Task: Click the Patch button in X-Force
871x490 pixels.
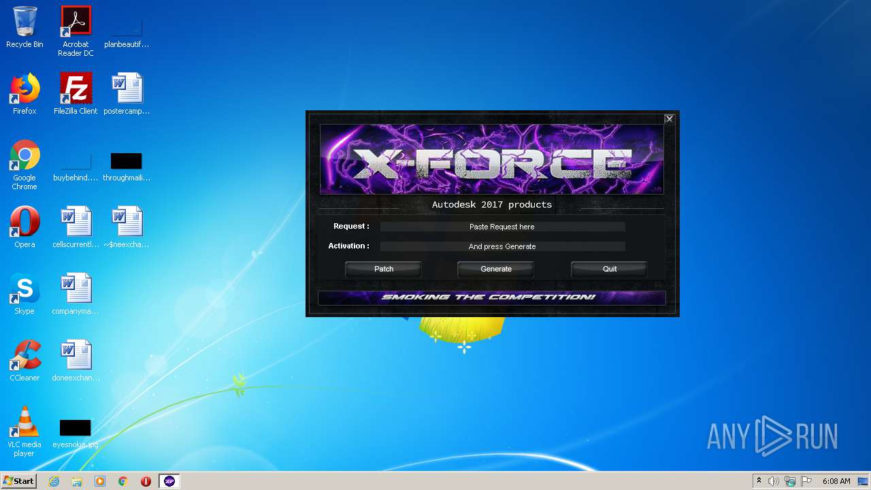Action: (384, 269)
